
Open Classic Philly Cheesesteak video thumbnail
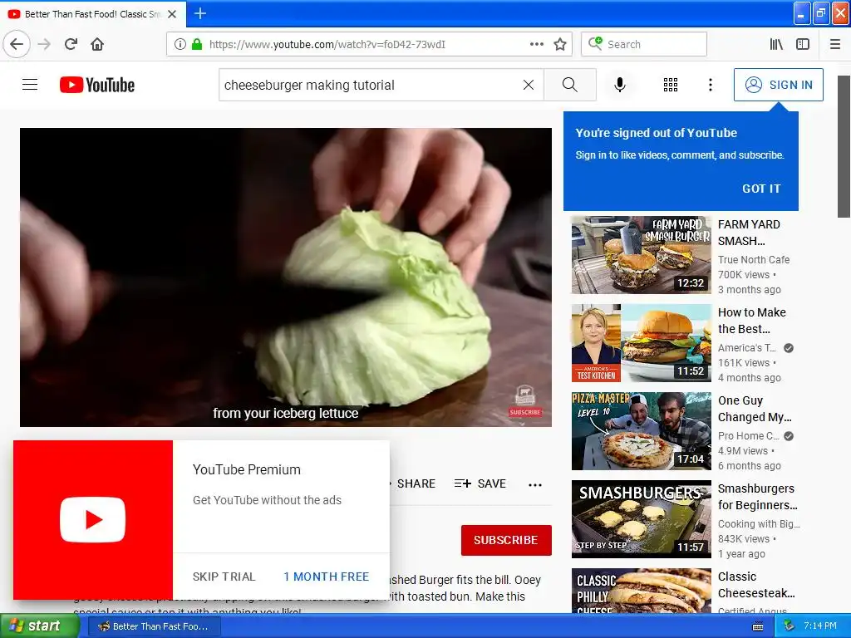coord(641,591)
